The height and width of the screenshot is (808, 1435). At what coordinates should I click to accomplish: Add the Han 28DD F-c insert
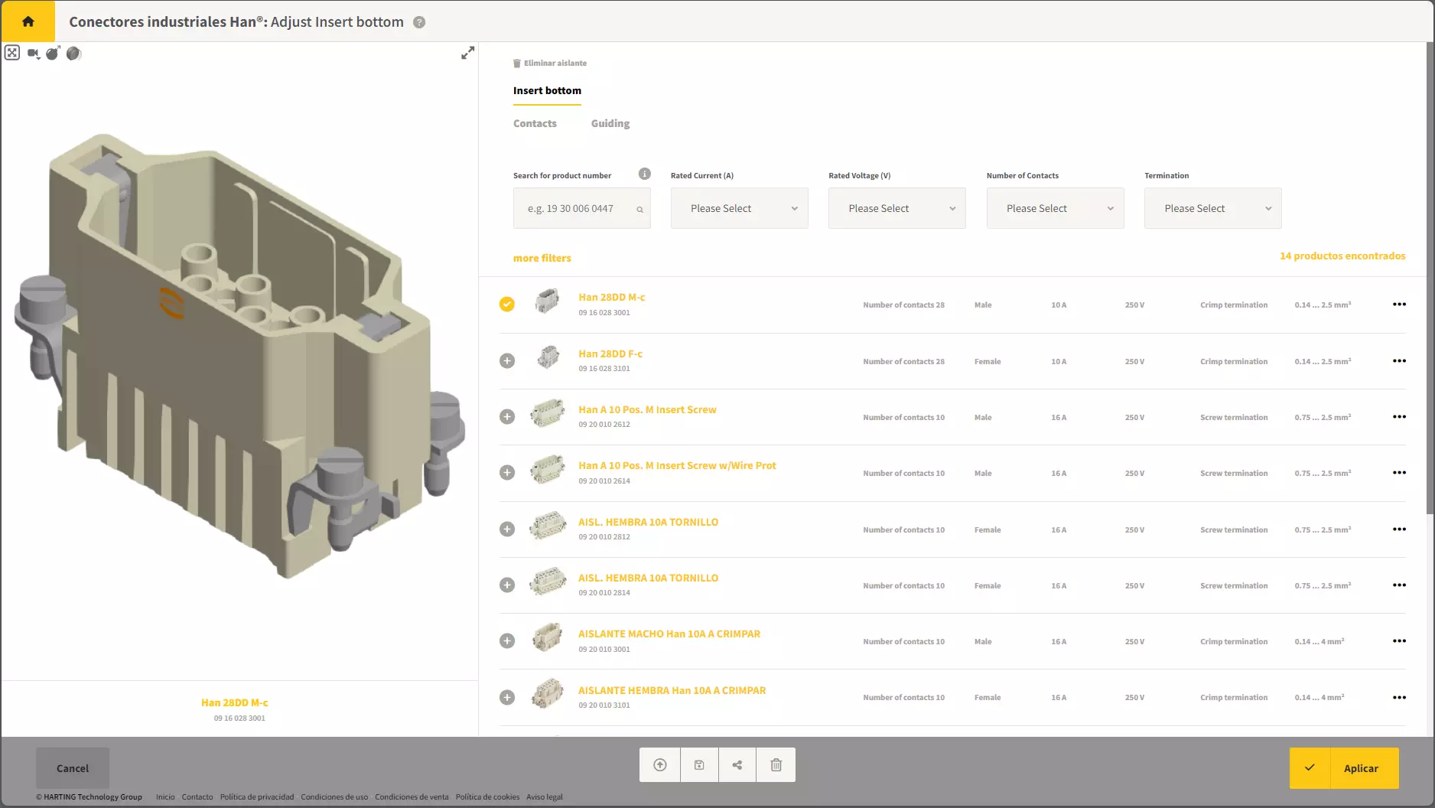click(x=507, y=361)
